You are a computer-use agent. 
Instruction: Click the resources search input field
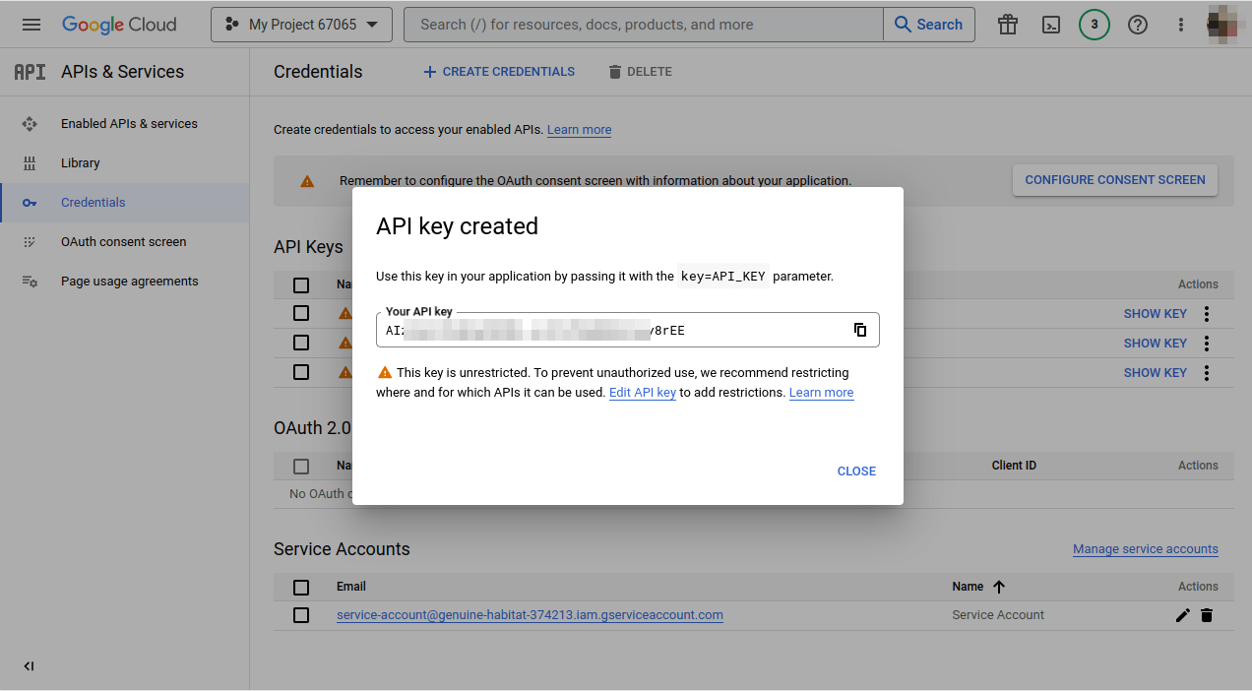coord(644,25)
